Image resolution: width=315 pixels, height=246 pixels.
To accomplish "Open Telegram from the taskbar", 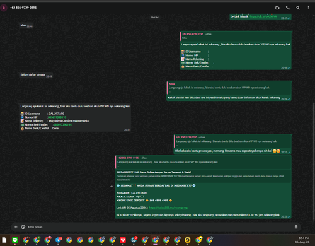I will coord(59,240).
